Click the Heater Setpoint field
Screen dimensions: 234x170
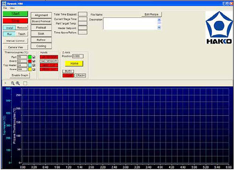coord(82,28)
